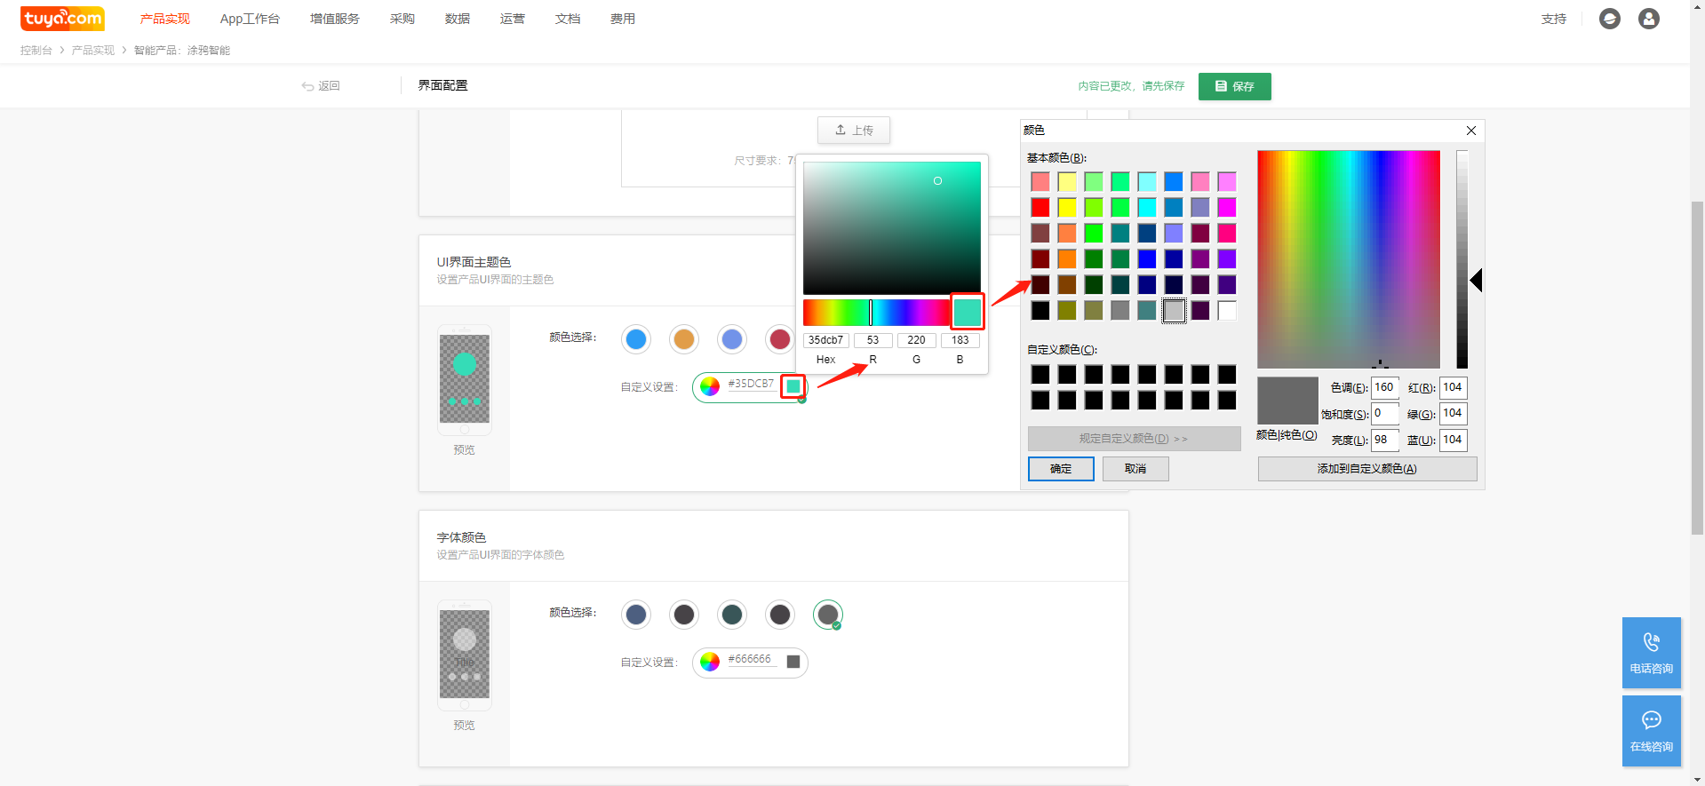Screen dimensions: 1705x786
Task: Select the crimson theme color circle
Action: 780,339
